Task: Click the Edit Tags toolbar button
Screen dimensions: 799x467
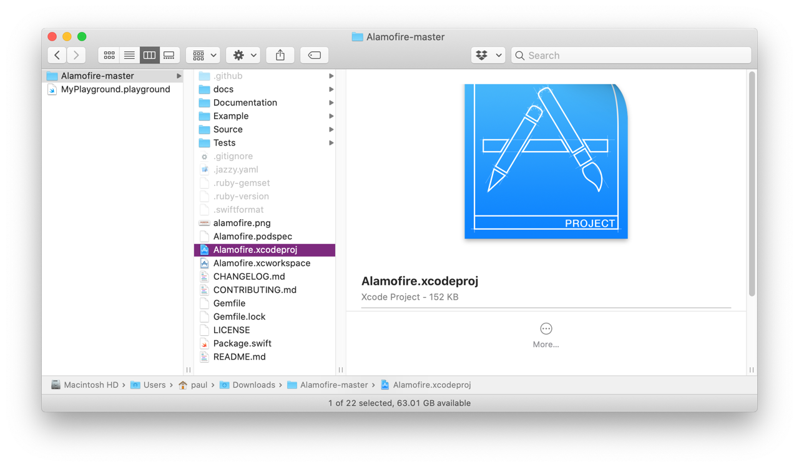Action: [x=314, y=55]
